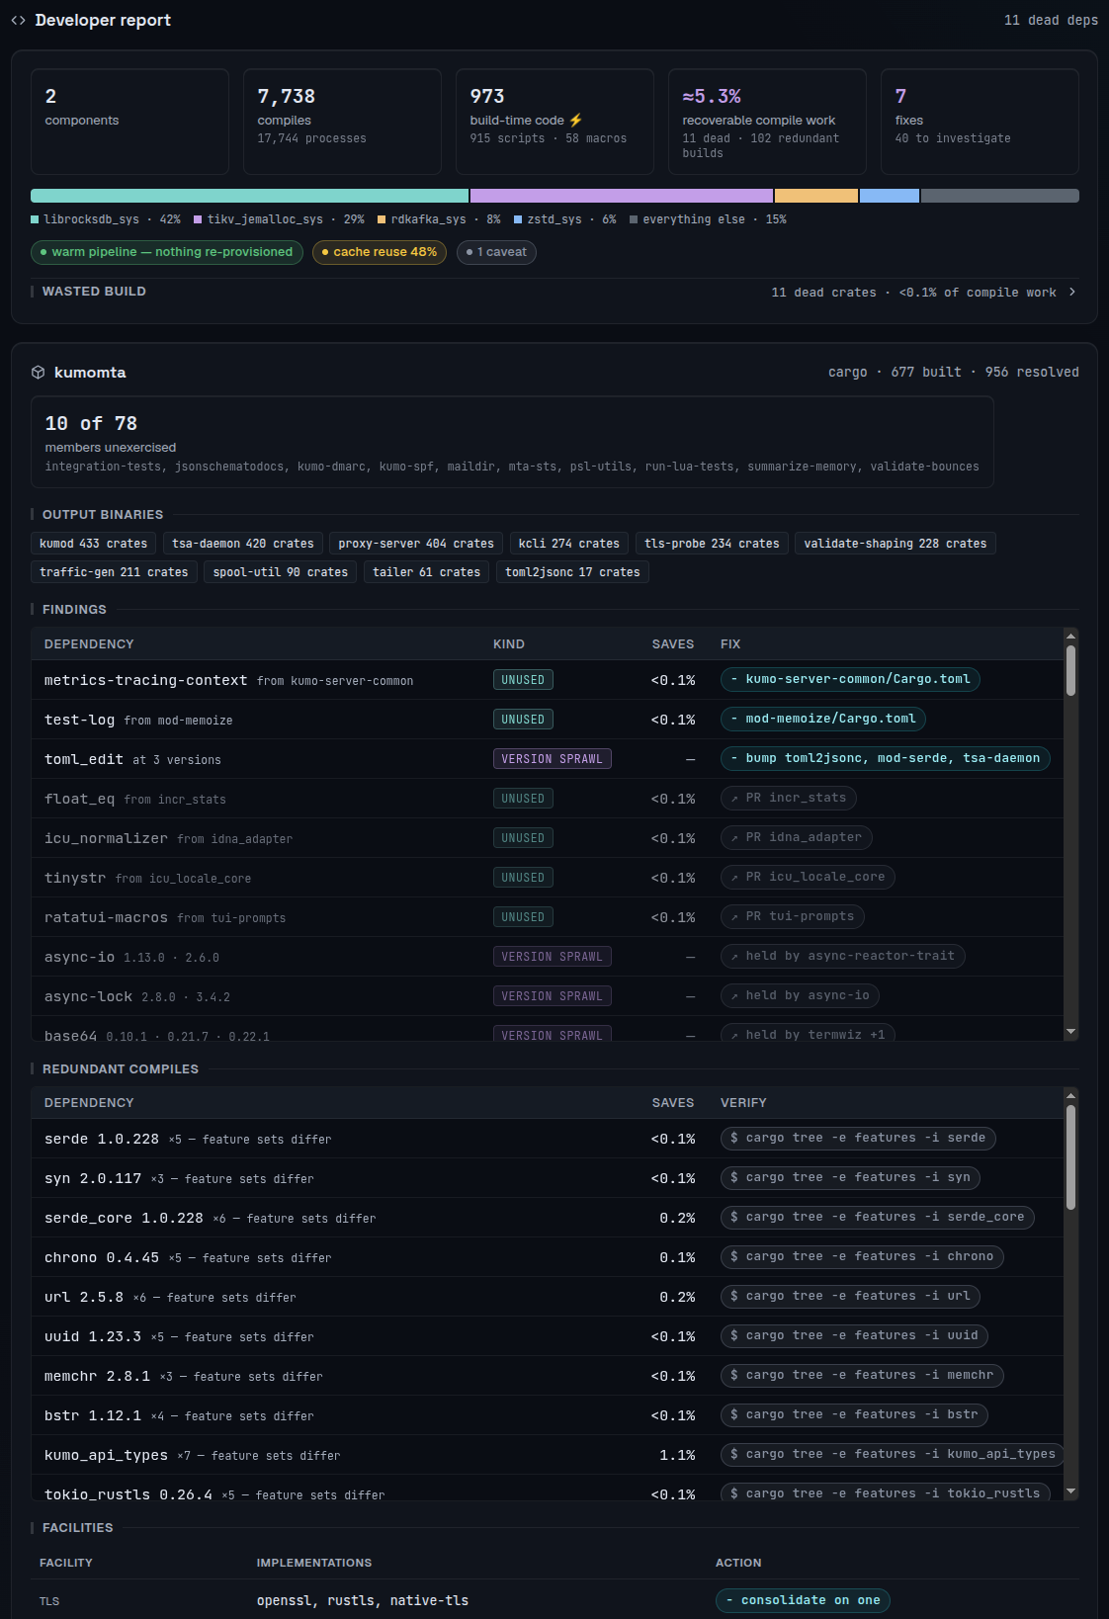This screenshot has width=1109, height=1619.
Task: Click the librocksdb_sys teal bar segment
Action: pos(249,196)
